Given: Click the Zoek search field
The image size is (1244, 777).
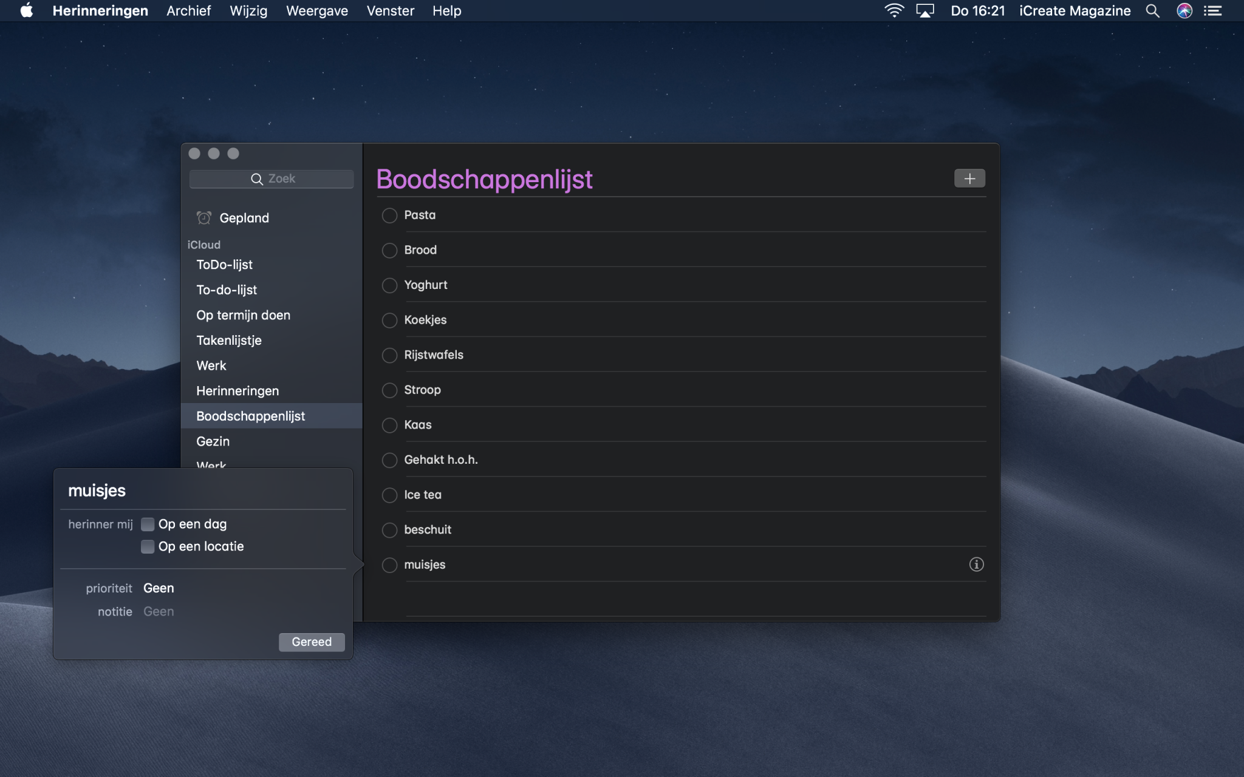Looking at the screenshot, I should point(272,179).
